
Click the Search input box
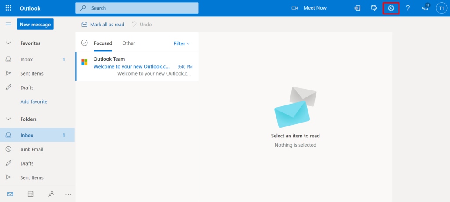click(x=137, y=8)
